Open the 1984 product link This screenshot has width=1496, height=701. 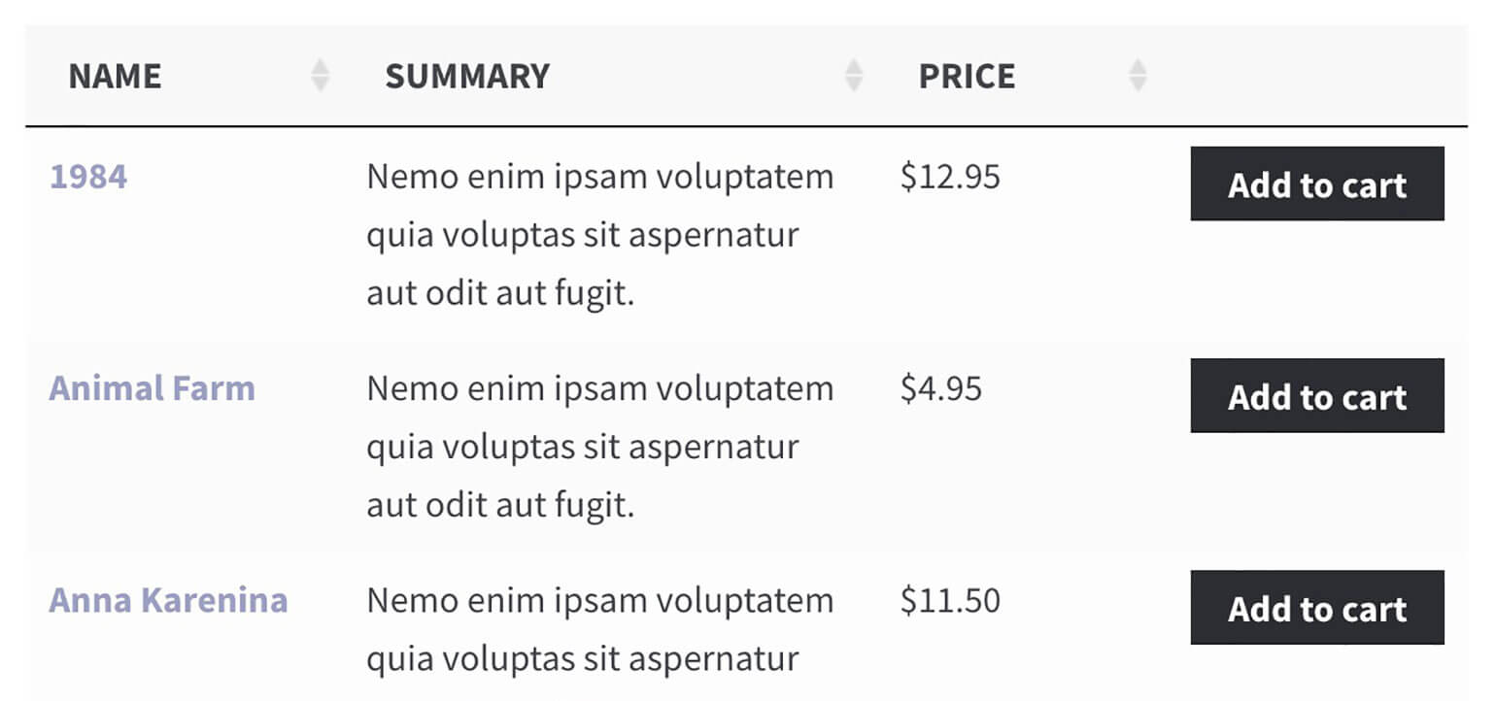click(x=88, y=177)
